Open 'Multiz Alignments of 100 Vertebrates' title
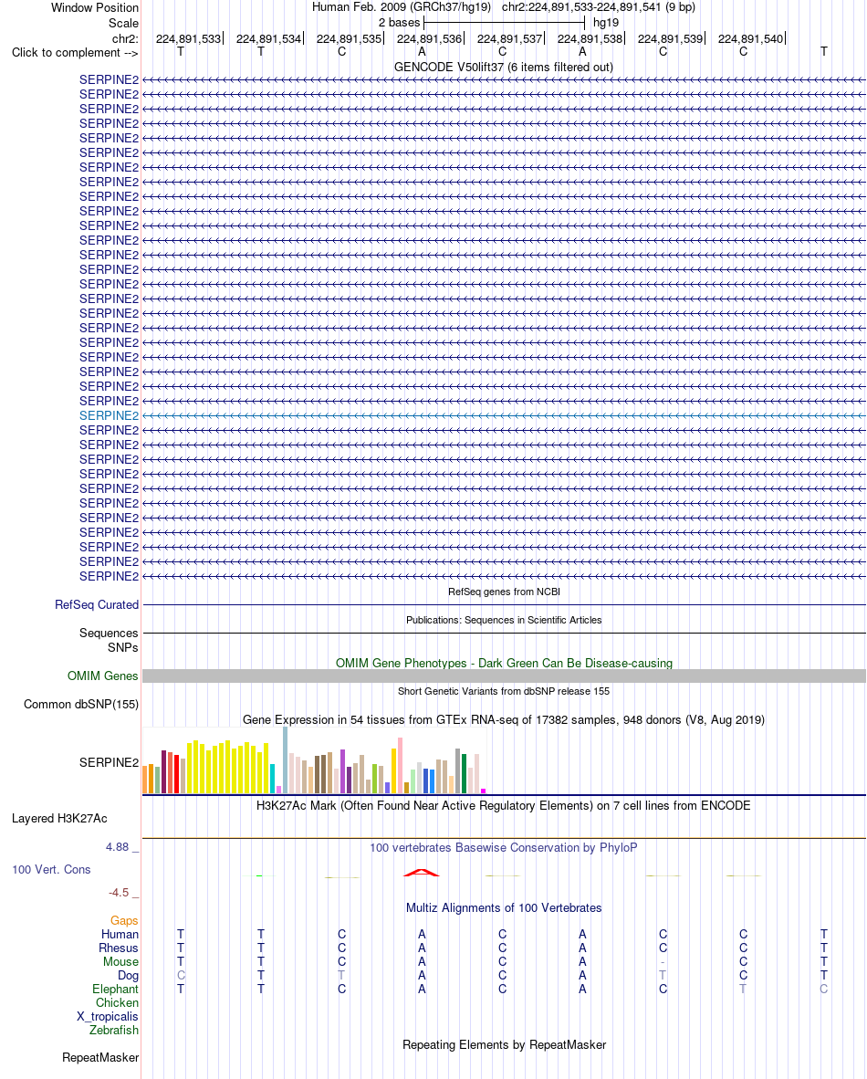The height and width of the screenshot is (1079, 867). (504, 907)
